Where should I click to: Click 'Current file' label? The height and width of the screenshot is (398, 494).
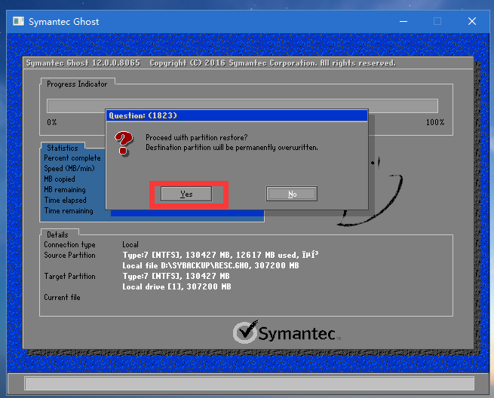point(62,297)
